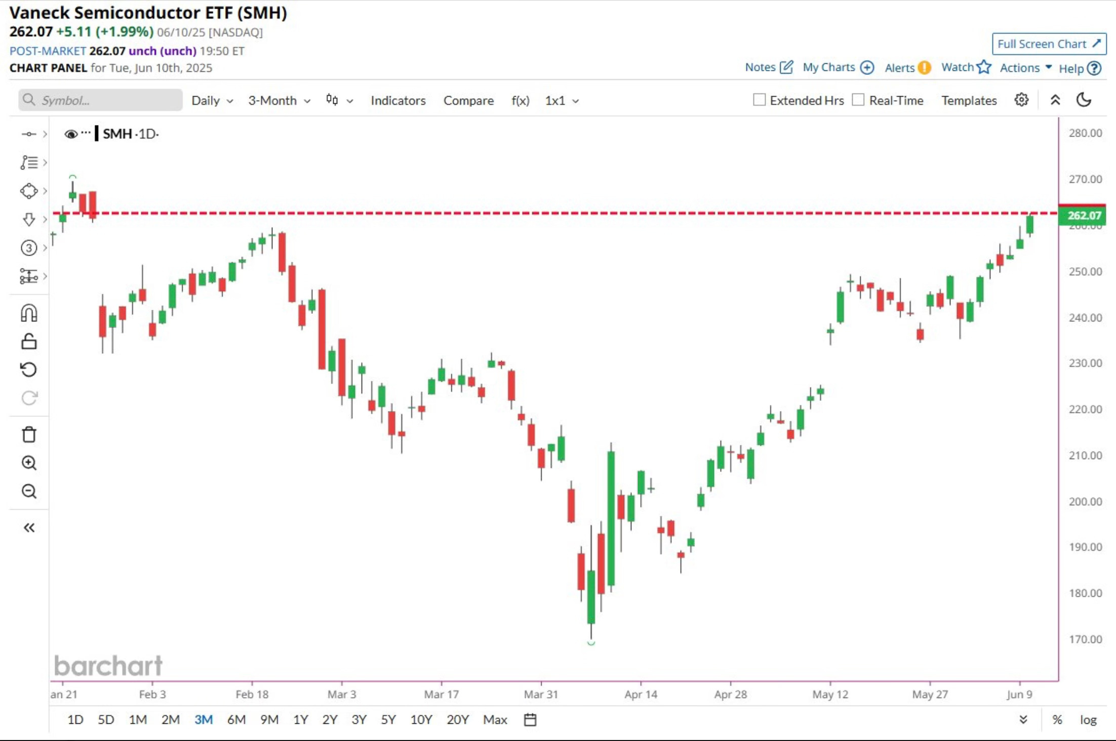
Task: Switch to dark mode moon icon
Action: pyautogui.click(x=1084, y=100)
